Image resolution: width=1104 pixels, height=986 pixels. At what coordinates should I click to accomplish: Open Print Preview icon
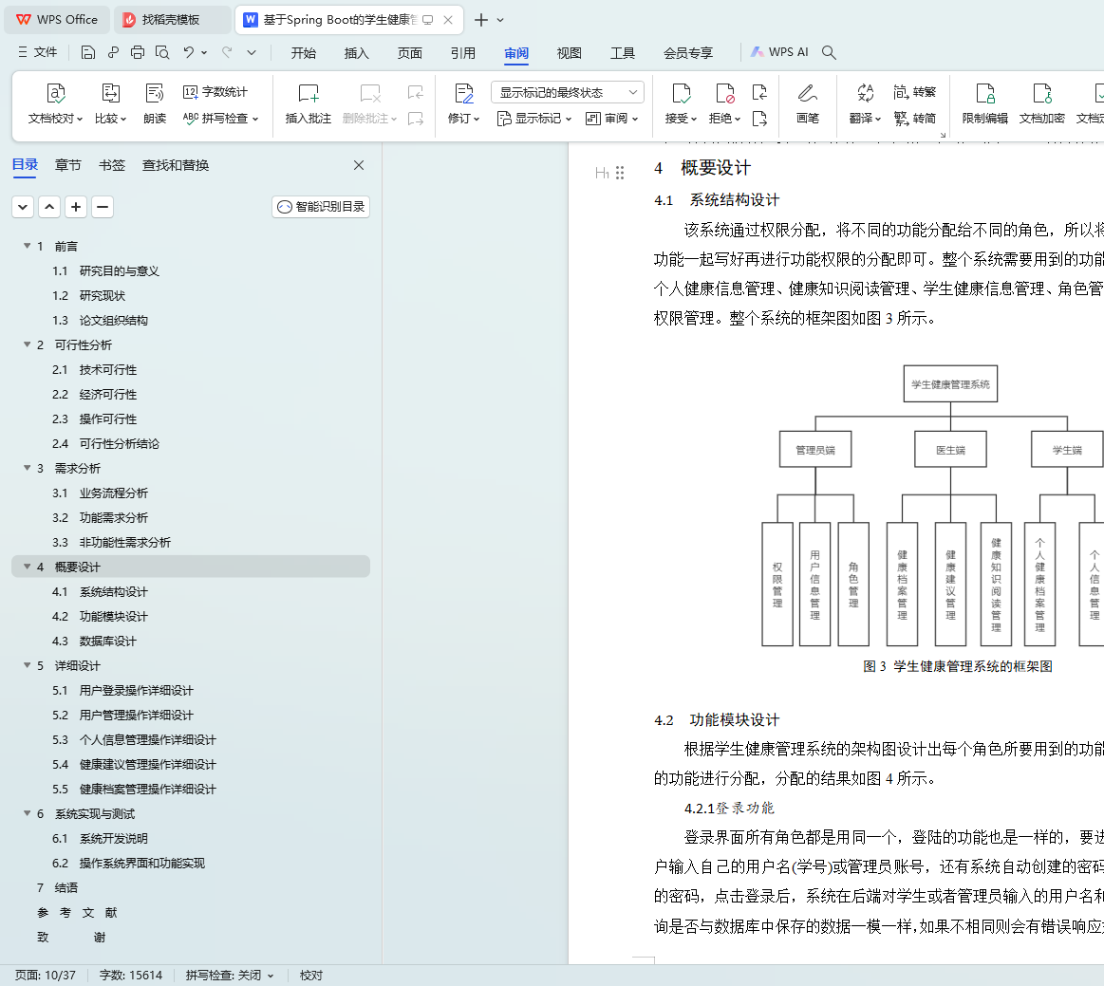click(162, 52)
